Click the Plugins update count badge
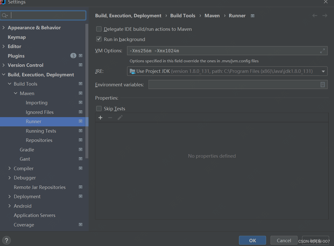334x246 pixels. point(73,56)
